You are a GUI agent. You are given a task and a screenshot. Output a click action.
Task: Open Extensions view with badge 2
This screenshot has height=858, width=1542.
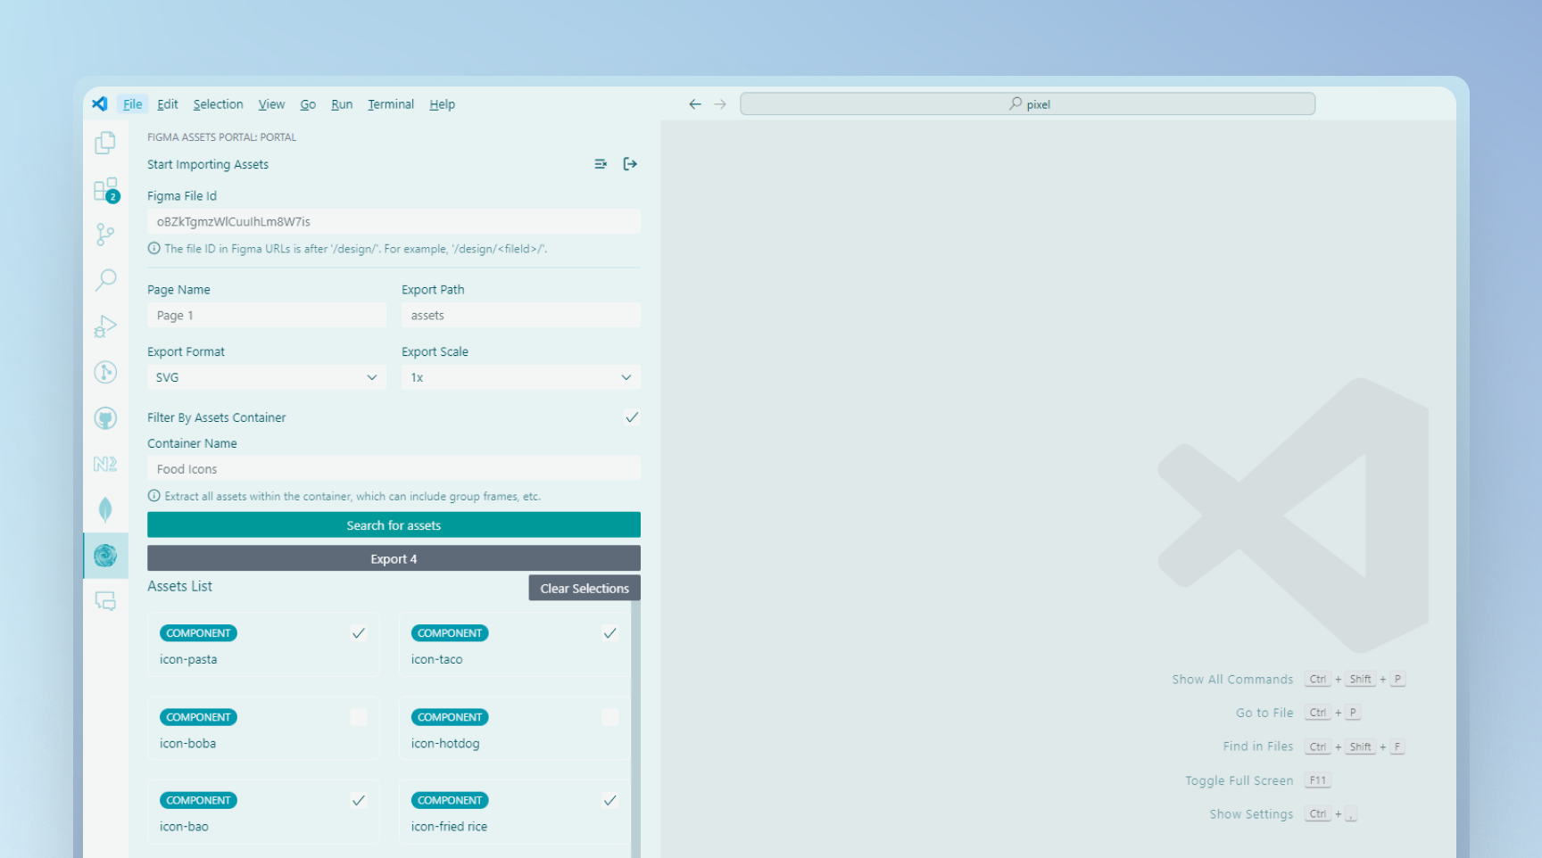click(x=105, y=189)
